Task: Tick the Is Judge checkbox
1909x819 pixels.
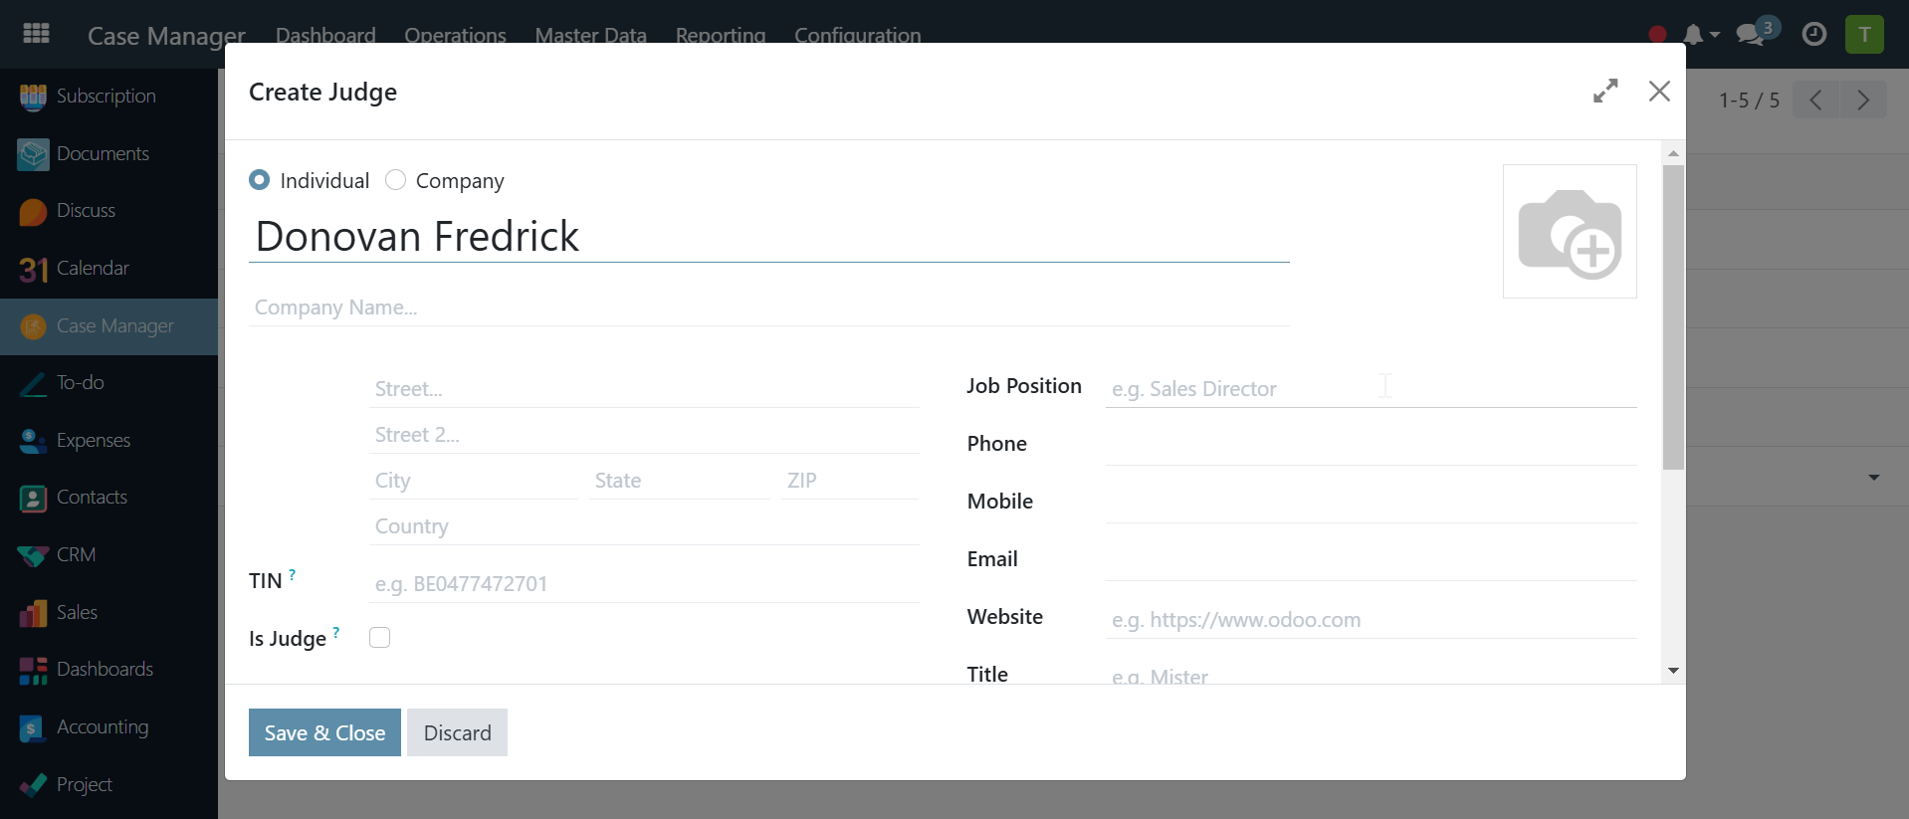Action: 379,638
